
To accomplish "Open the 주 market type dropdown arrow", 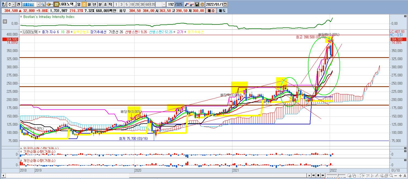I will point(14,4).
